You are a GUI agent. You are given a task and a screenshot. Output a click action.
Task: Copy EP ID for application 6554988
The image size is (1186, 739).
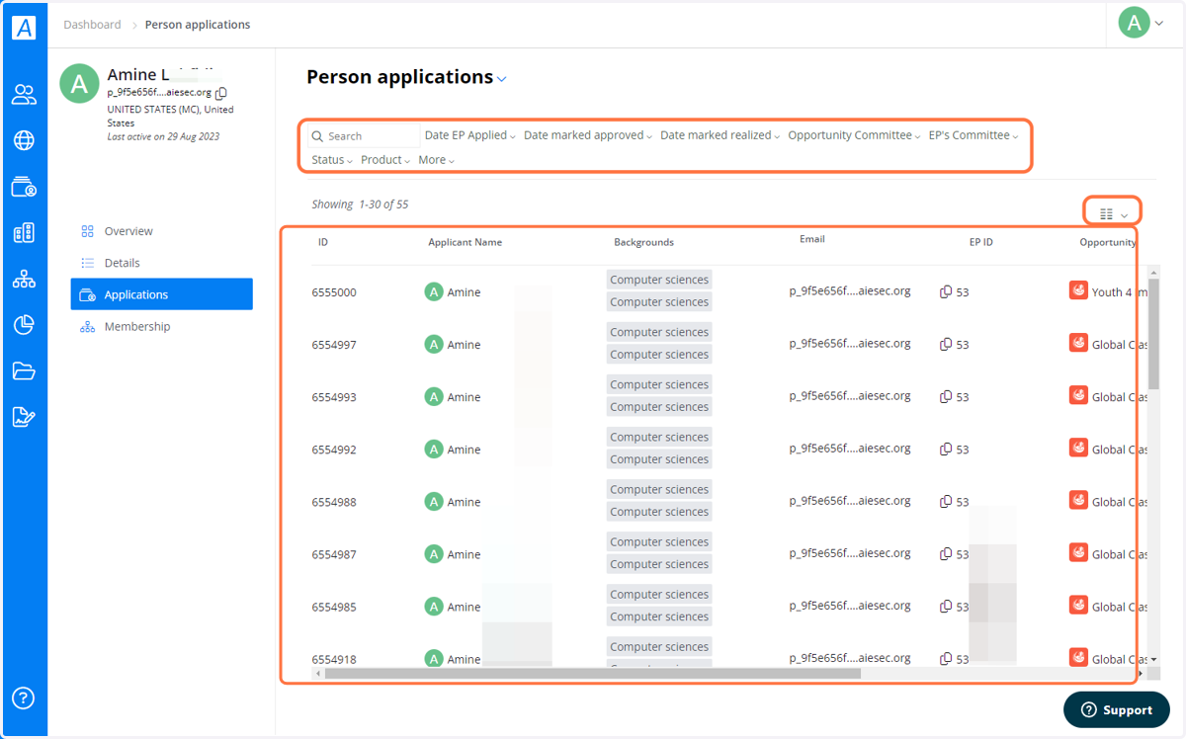point(946,502)
